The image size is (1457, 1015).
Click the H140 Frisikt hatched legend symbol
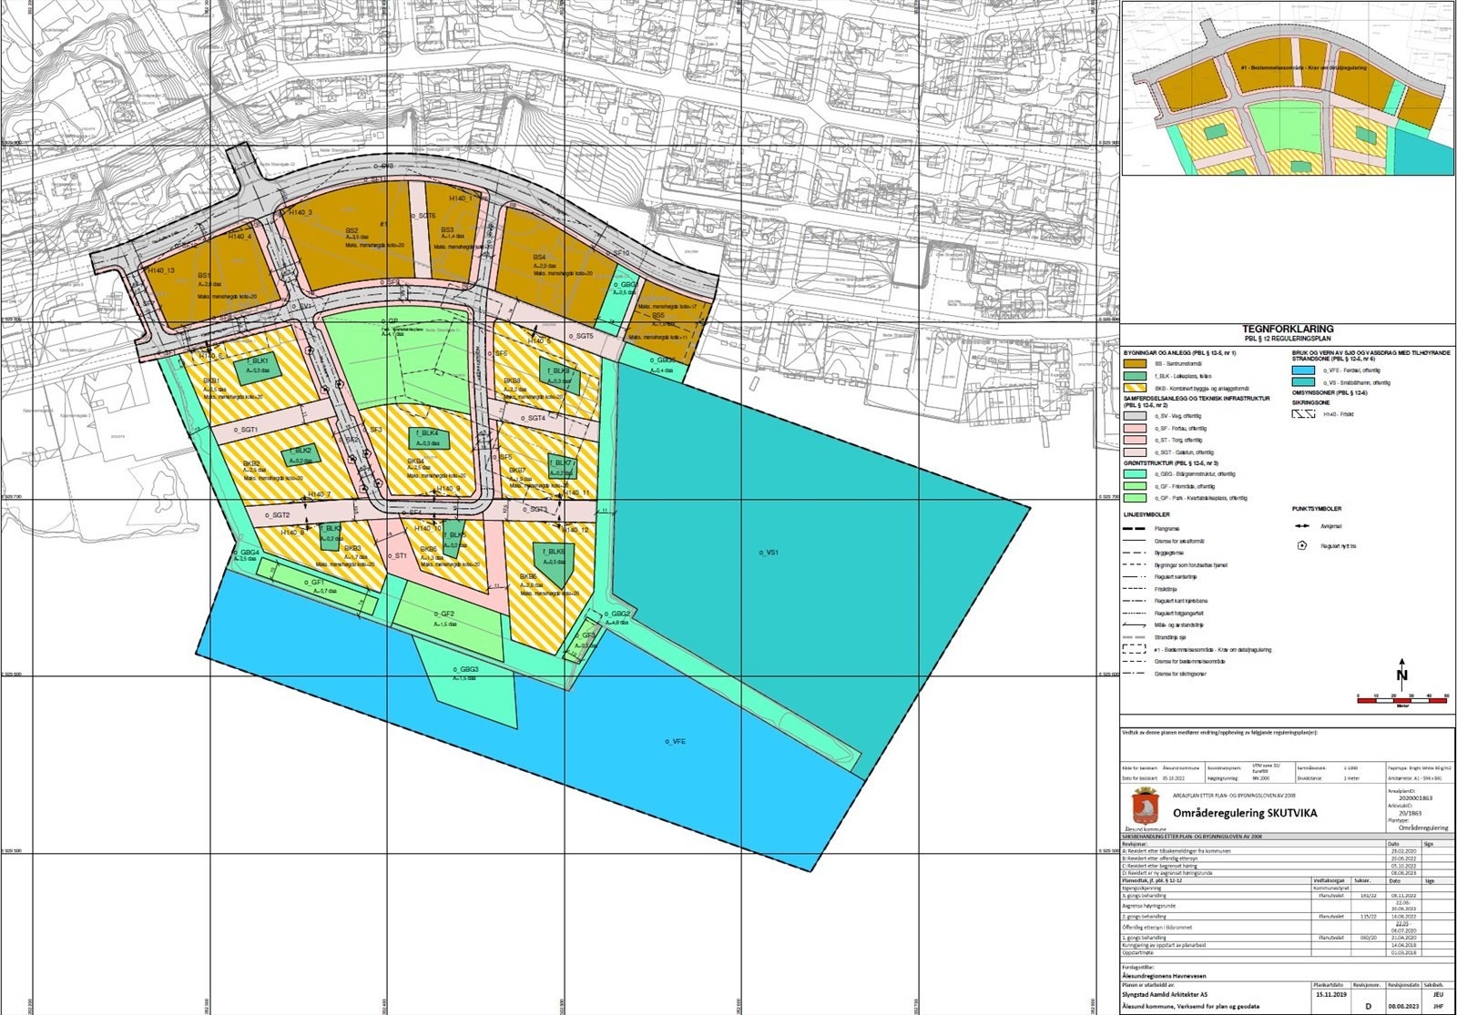[1304, 412]
